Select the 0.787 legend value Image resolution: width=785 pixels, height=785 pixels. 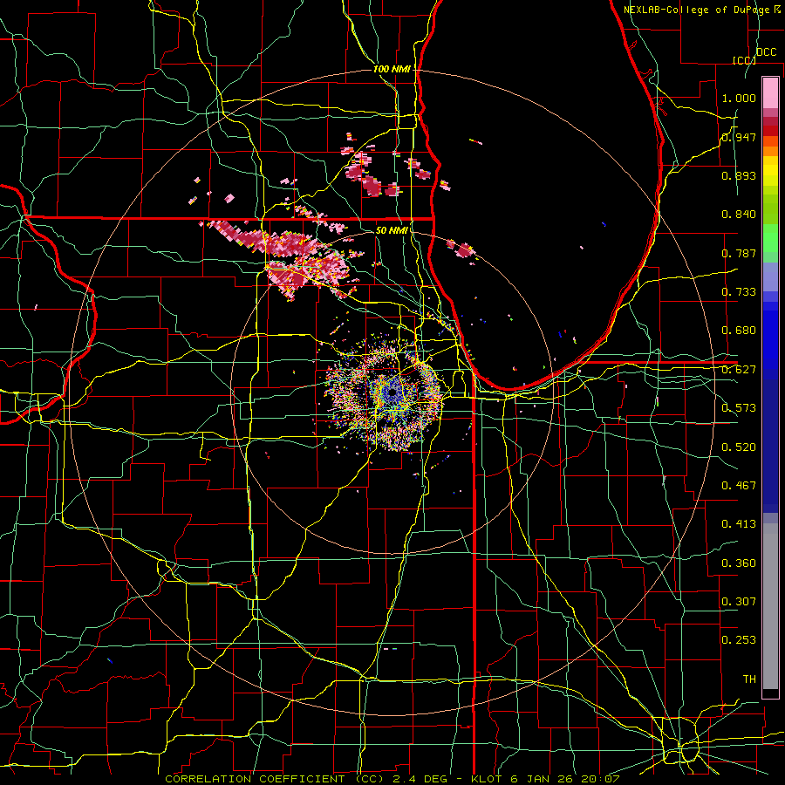(739, 253)
